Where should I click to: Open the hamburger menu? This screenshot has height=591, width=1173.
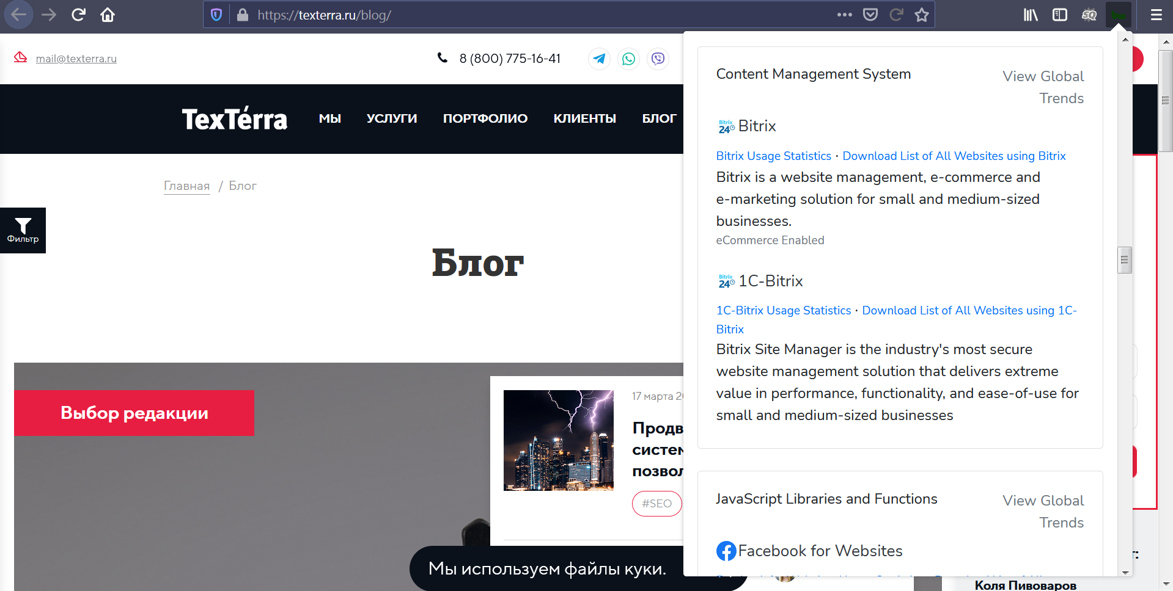pyautogui.click(x=1156, y=15)
